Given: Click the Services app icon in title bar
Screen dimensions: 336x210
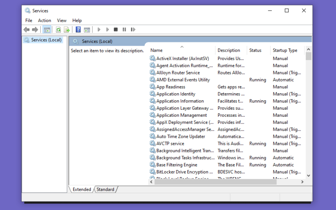Looking at the screenshot, I should [x=27, y=10].
